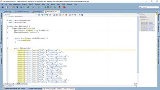160x90 pixels.
Task: Click the Undo toolbar icon
Action: [21, 7]
